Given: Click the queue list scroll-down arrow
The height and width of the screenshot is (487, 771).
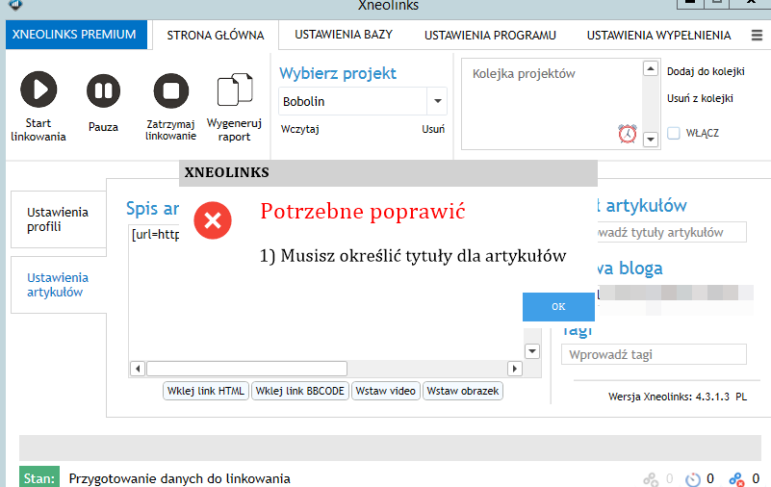Looking at the screenshot, I should point(650,140).
